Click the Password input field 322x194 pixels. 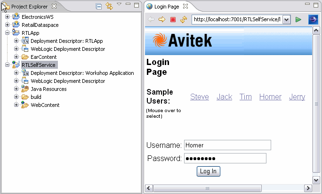click(x=225, y=158)
